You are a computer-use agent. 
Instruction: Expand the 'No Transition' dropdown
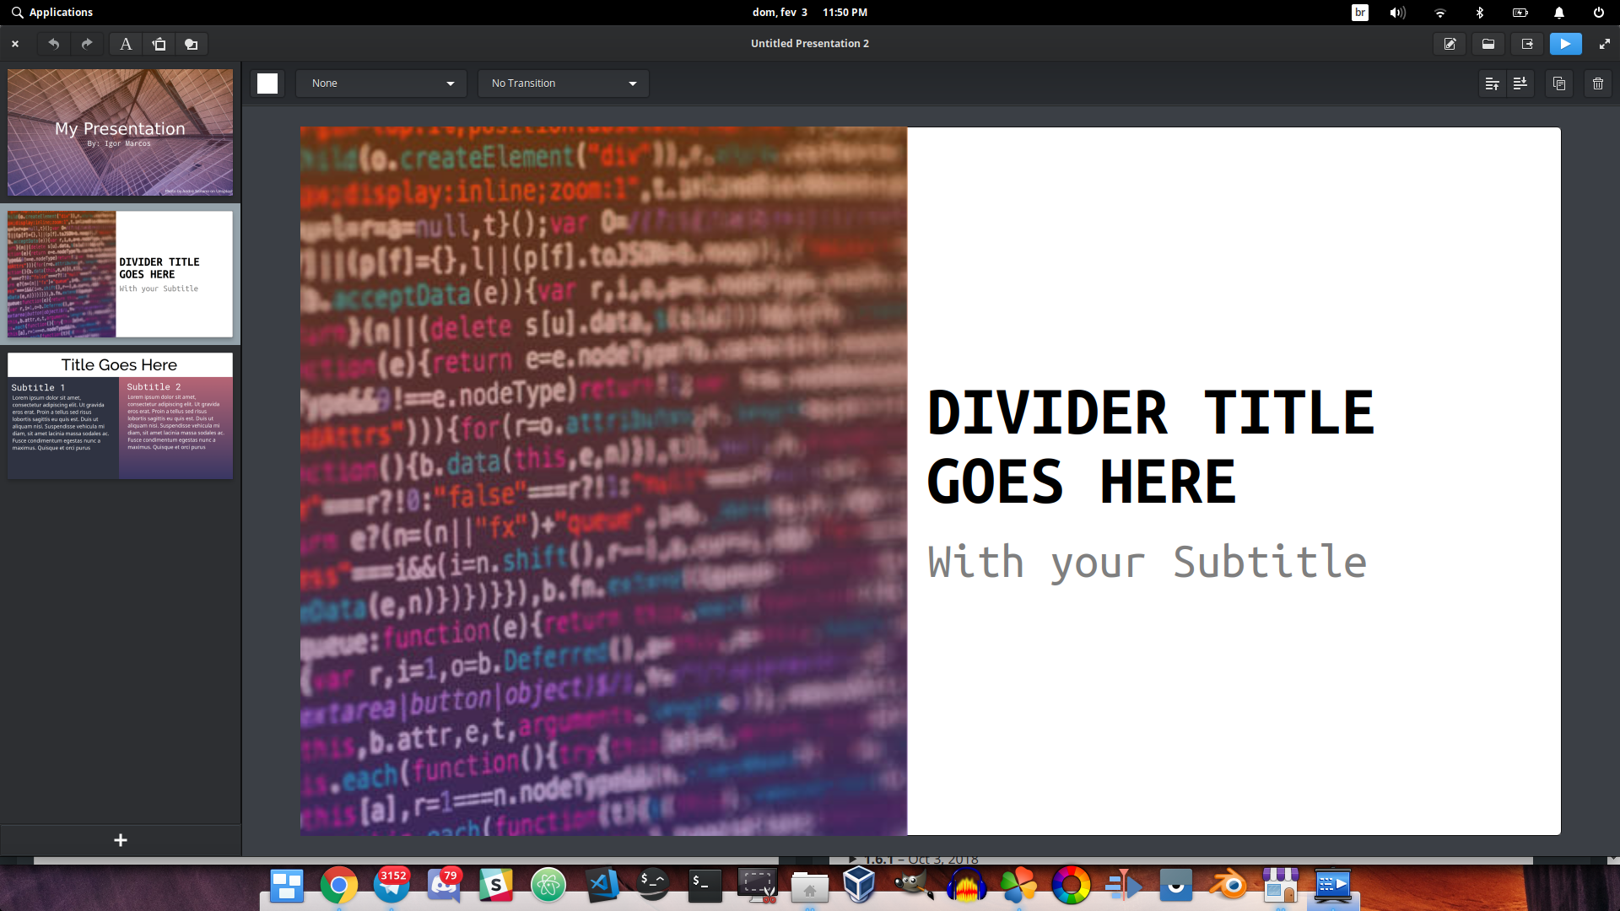tap(563, 84)
